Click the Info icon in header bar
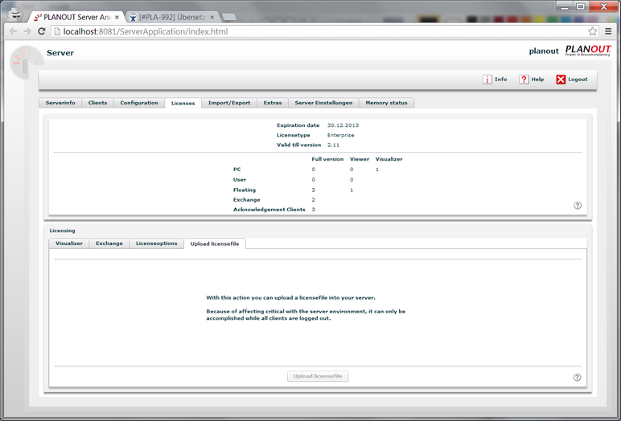621x421 pixels. [x=487, y=80]
